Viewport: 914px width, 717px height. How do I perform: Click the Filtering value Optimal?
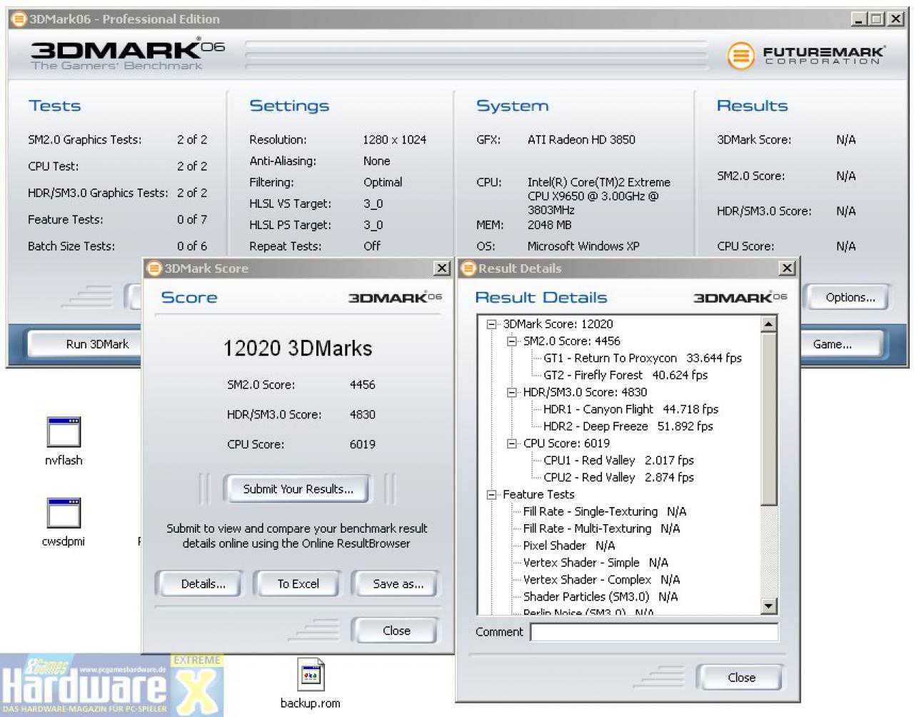click(x=383, y=183)
